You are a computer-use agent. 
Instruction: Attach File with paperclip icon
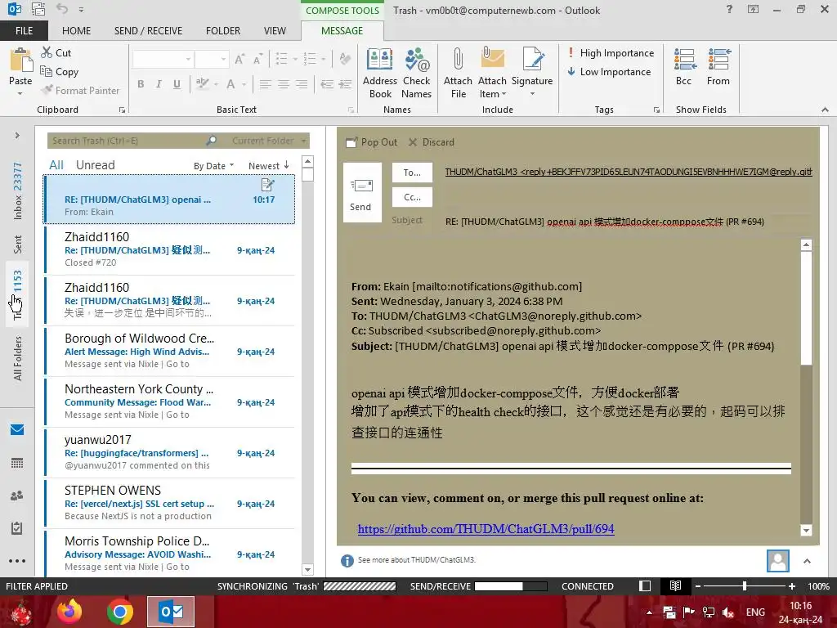[458, 73]
